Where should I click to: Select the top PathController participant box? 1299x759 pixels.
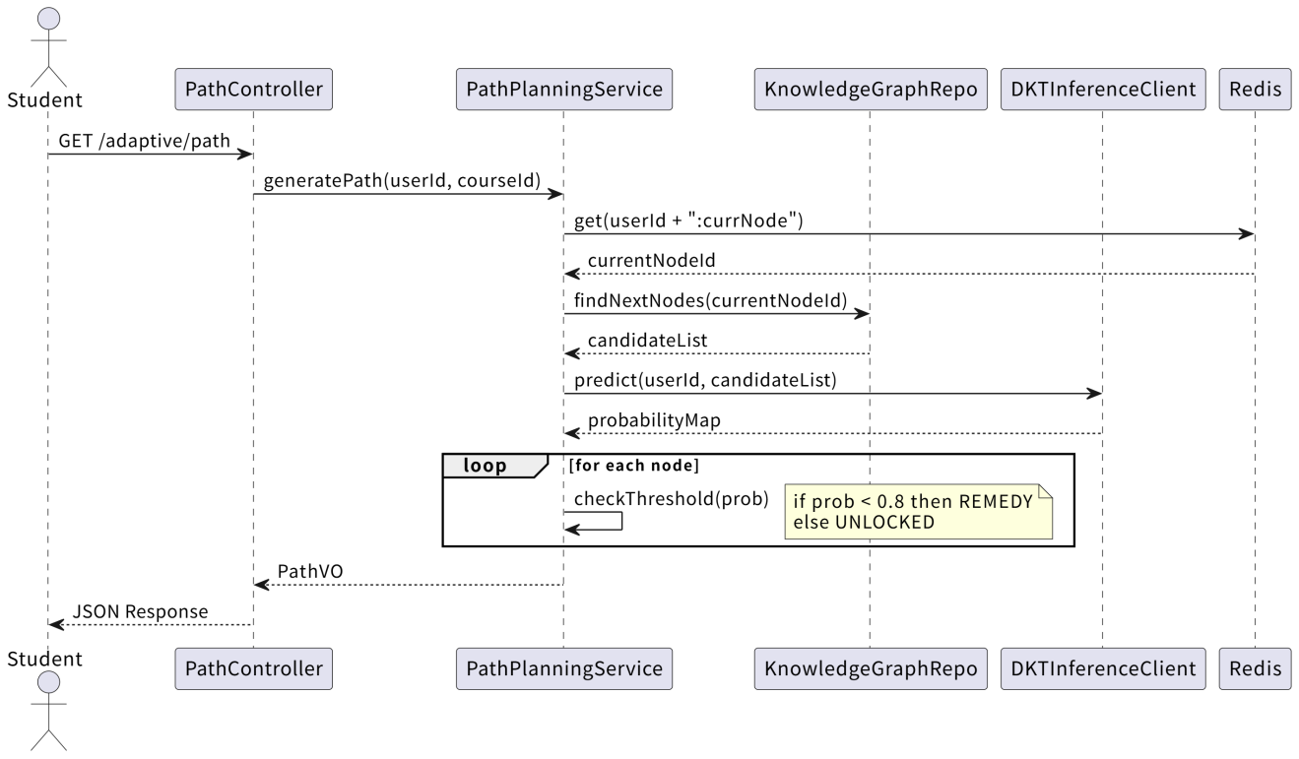pyautogui.click(x=253, y=91)
